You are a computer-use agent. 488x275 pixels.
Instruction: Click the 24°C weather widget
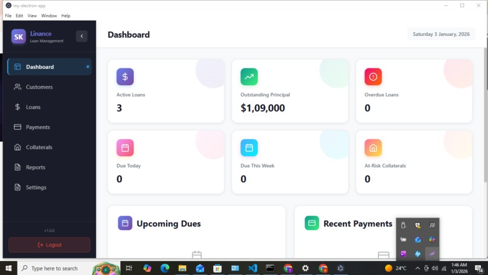(x=395, y=268)
